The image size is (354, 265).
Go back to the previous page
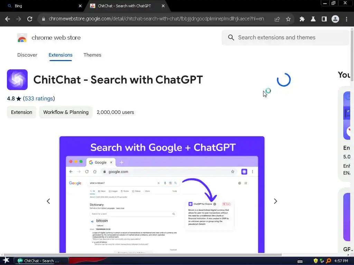point(8,19)
